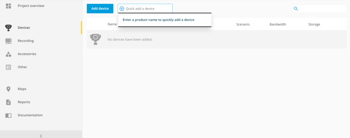Viewport: 350px width, 138px height.
Task: Click the Recording server icon
Action: (x=9, y=41)
